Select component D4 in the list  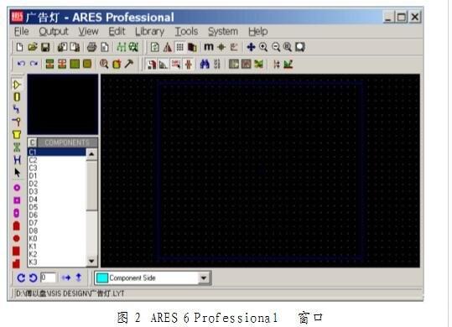pyautogui.click(x=56, y=199)
